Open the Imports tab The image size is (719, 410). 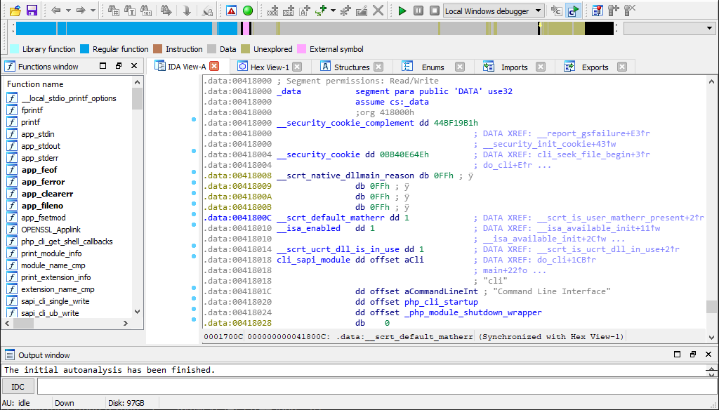[x=514, y=67]
